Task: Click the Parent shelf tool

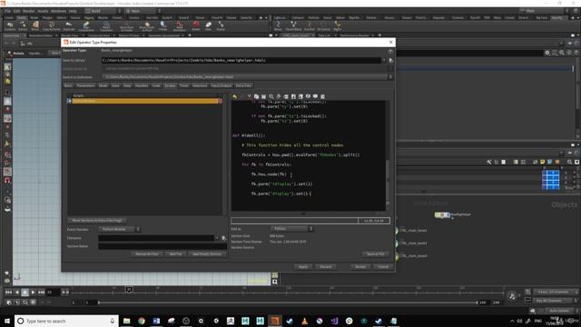Action: (x=221, y=26)
